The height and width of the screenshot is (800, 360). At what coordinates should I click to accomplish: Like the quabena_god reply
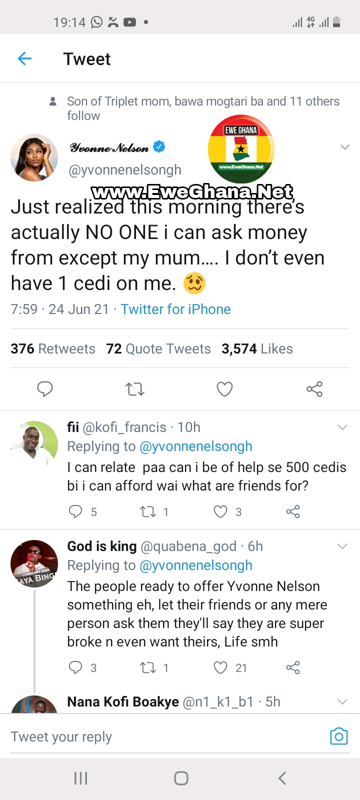220,667
